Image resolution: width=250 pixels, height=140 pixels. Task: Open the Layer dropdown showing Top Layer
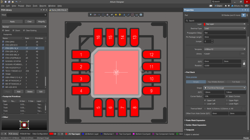tap(225, 24)
